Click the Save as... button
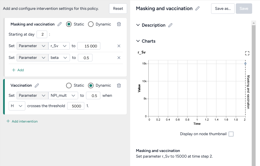Screen dimensions: 260x166 pos(223,8)
